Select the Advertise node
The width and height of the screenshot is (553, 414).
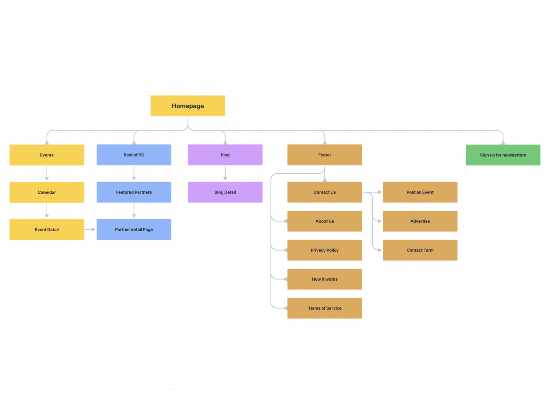[420, 221]
